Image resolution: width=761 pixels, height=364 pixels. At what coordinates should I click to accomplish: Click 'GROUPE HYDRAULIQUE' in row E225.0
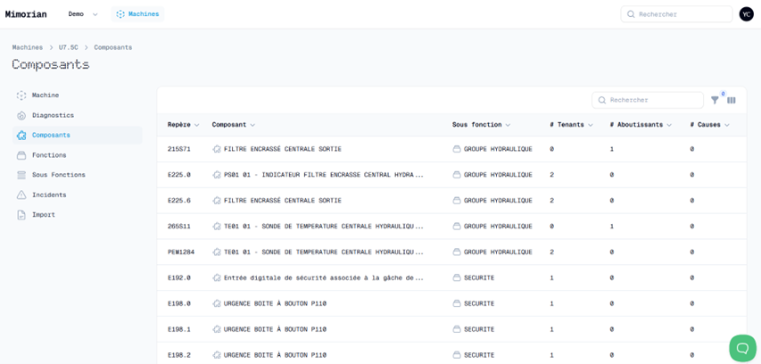pos(498,175)
